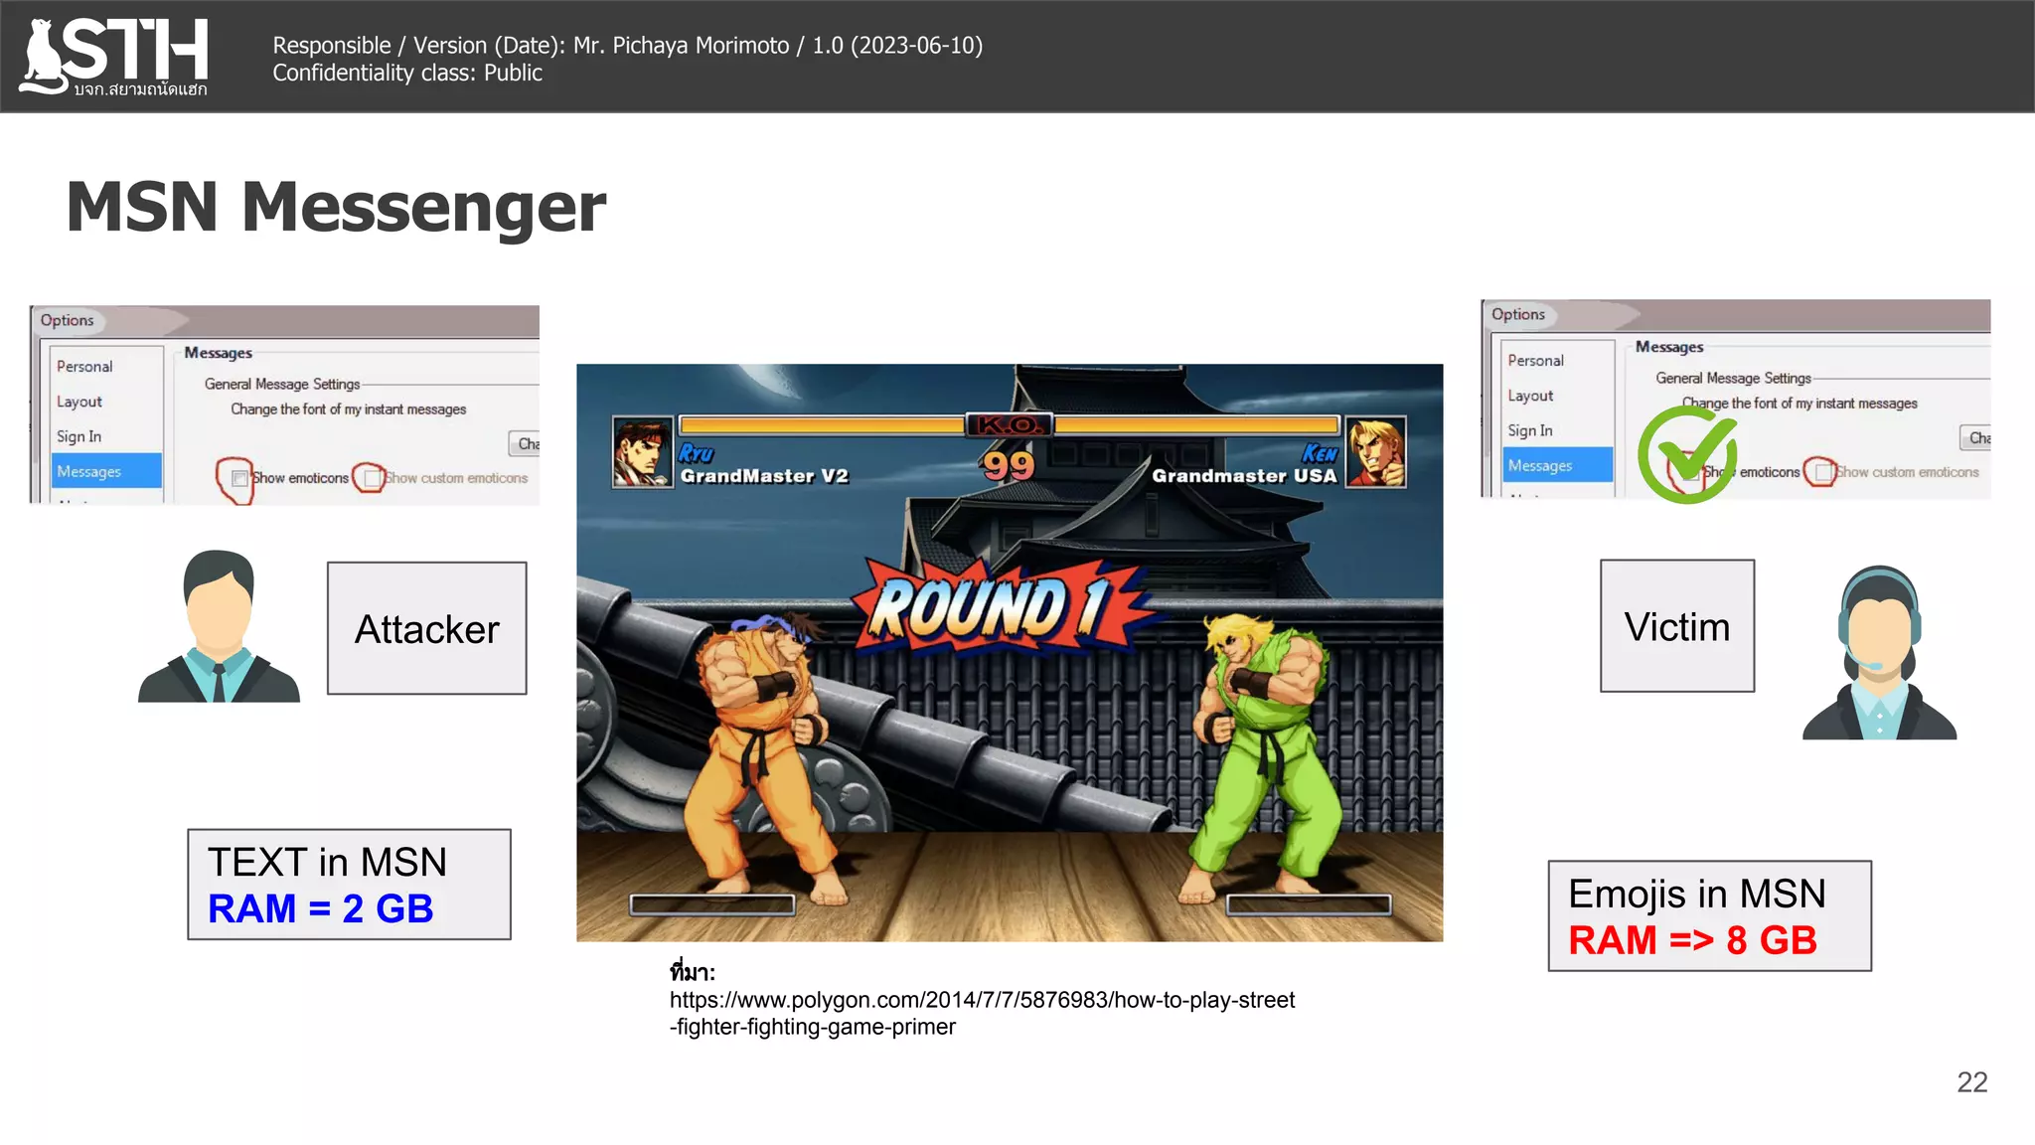
Task: Click the STH cat logo
Action: [113, 56]
